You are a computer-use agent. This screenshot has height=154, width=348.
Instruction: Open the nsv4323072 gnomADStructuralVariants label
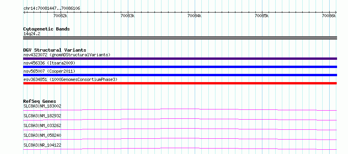click(x=67, y=55)
